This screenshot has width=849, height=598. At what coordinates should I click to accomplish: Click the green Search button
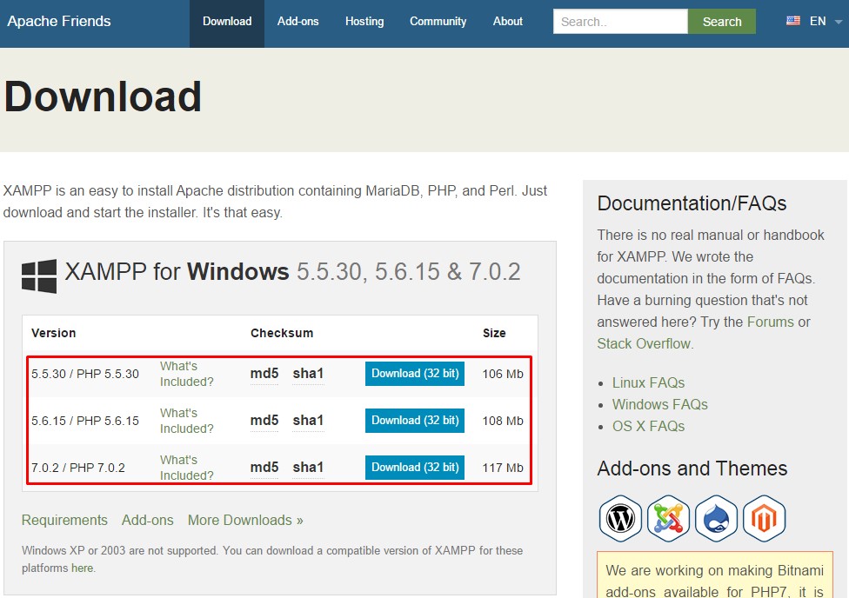pyautogui.click(x=722, y=22)
